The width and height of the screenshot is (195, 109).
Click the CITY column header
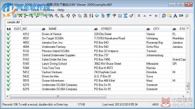(158, 29)
